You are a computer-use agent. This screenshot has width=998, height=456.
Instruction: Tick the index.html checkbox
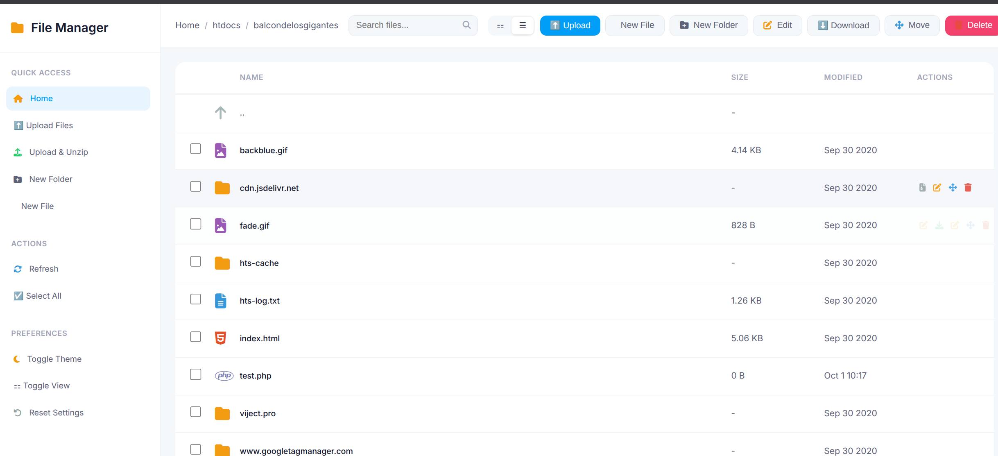tap(195, 337)
